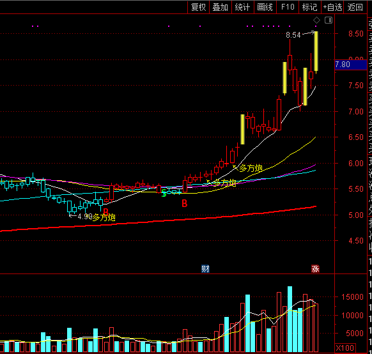This screenshot has width=372, height=354.
Task: Click the 返回 back button
Action: (355, 8)
